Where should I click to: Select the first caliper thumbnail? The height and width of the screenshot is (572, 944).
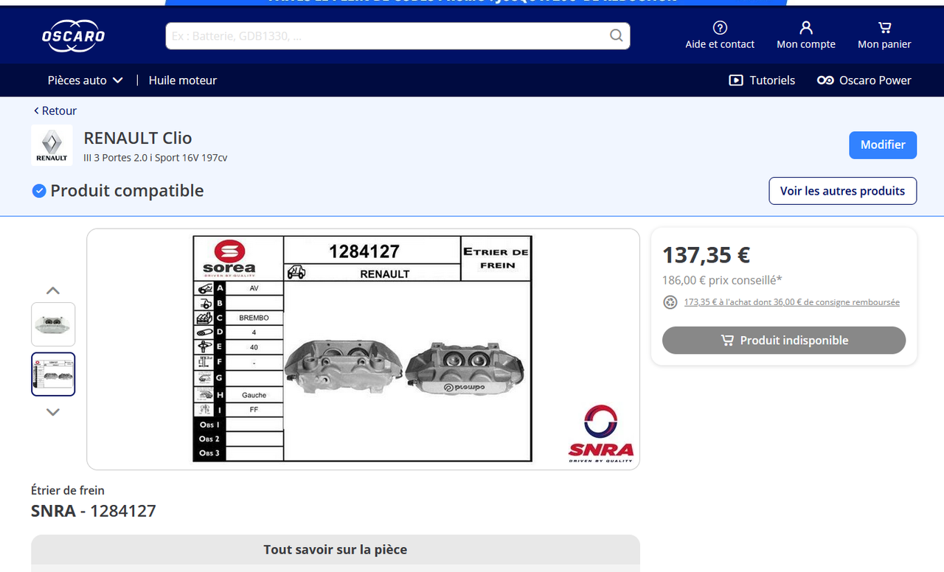(x=53, y=324)
